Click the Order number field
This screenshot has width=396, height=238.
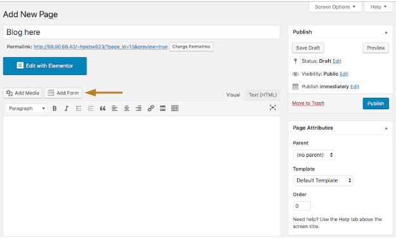point(302,206)
